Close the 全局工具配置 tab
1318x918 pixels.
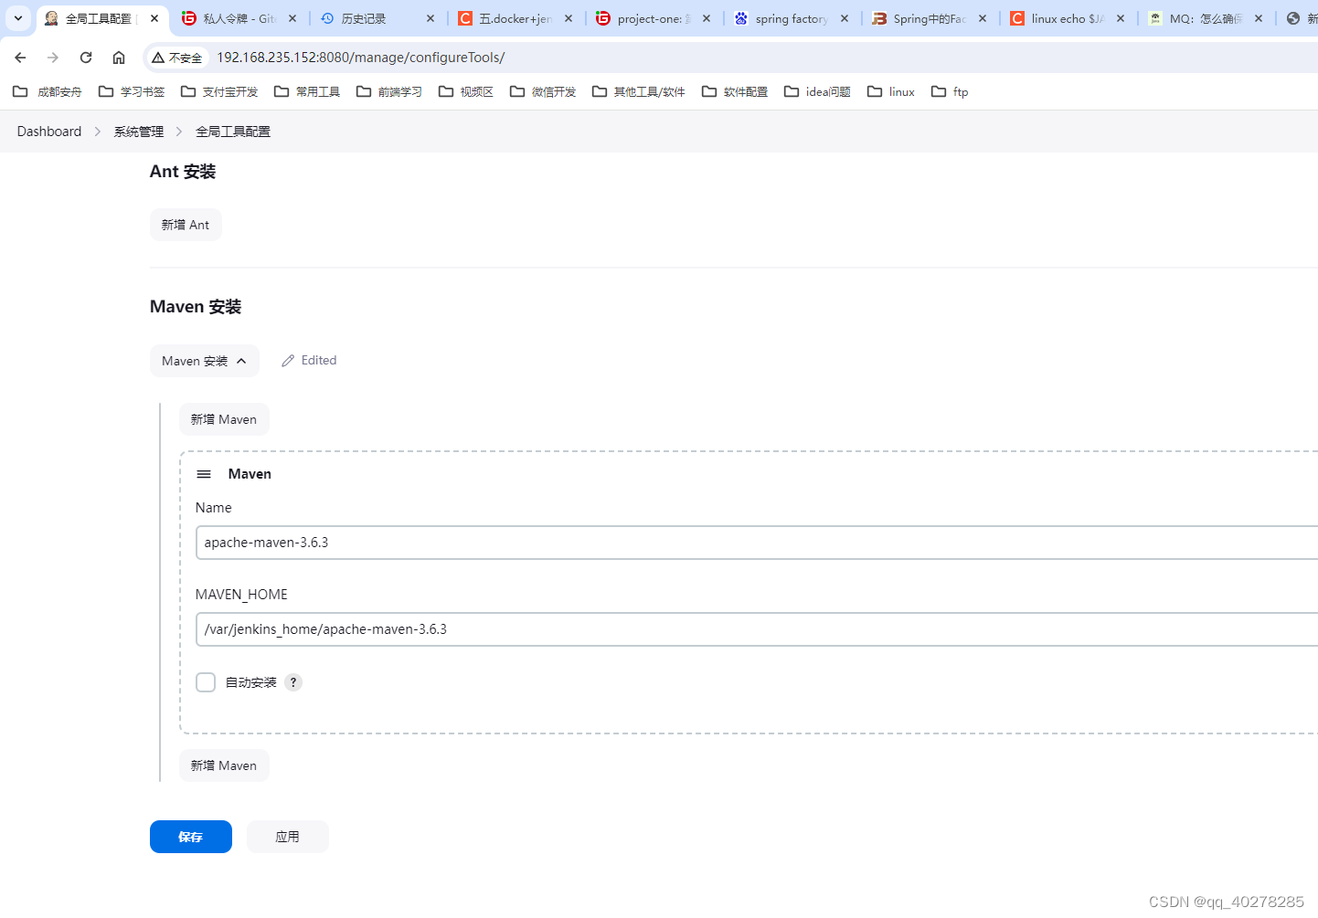[x=154, y=18]
